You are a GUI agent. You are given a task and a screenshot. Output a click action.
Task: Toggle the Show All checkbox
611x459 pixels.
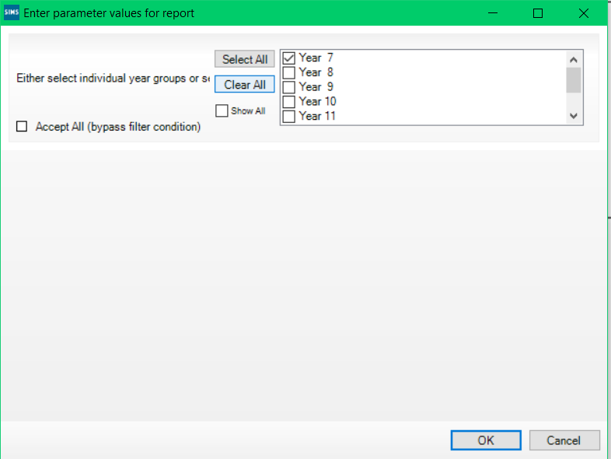[222, 111]
